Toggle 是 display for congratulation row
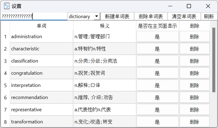218x128 pixels. coord(157,73)
